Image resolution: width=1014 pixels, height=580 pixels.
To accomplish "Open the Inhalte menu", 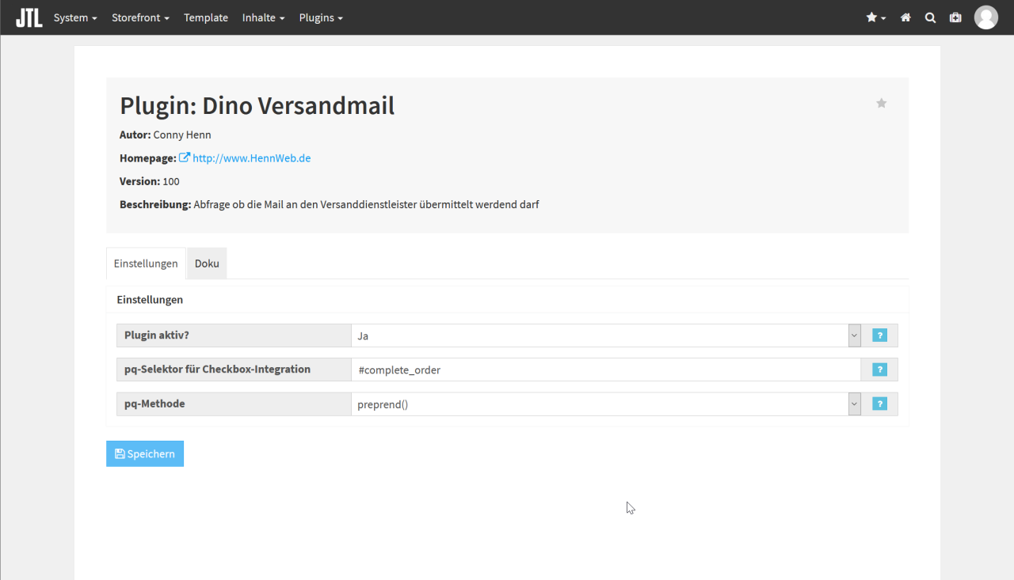I will click(263, 17).
